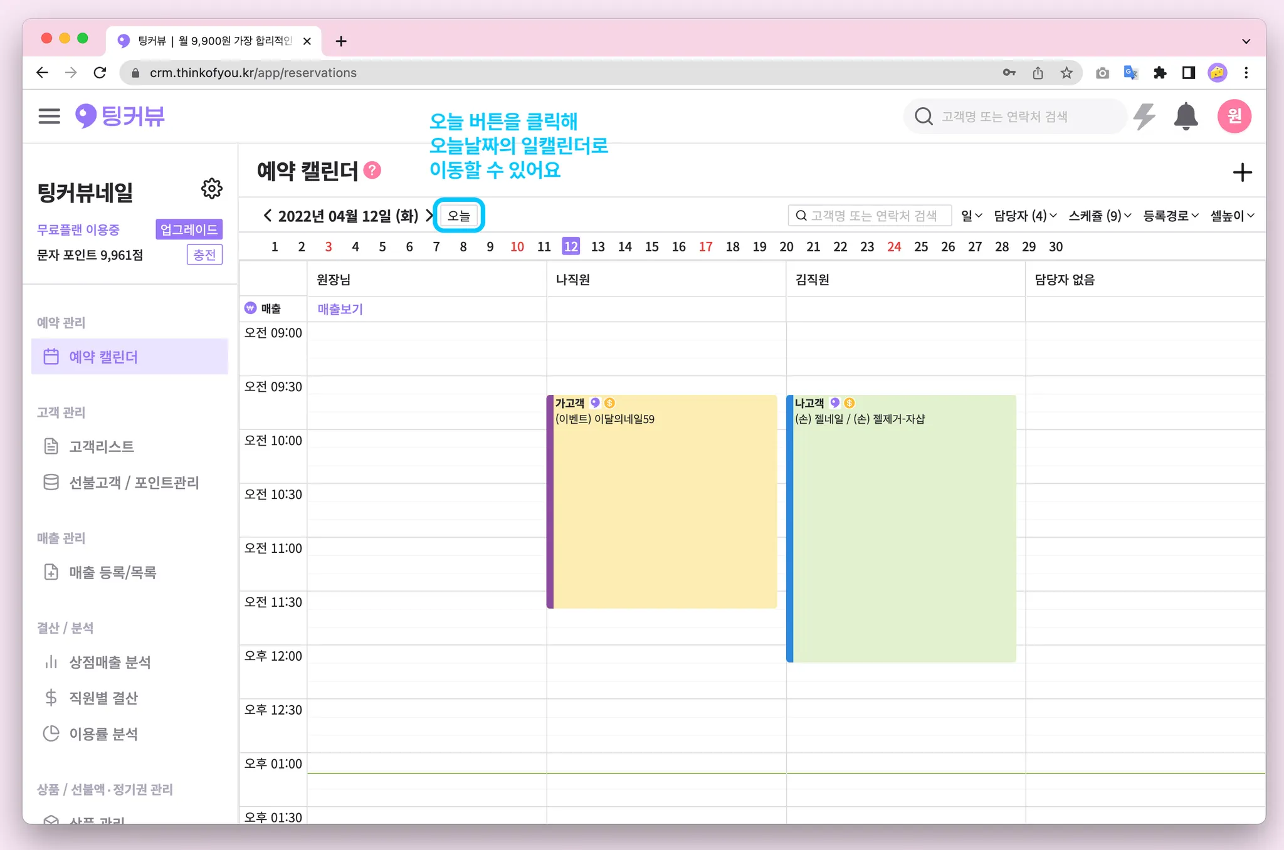Image resolution: width=1284 pixels, height=850 pixels.
Task: Click the lightning bolt quick action icon
Action: pos(1145,117)
